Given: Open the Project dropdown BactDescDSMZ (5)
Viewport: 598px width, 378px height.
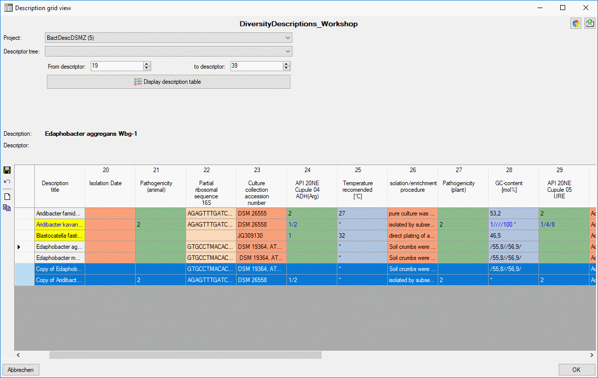Looking at the screenshot, I should click(x=168, y=38).
